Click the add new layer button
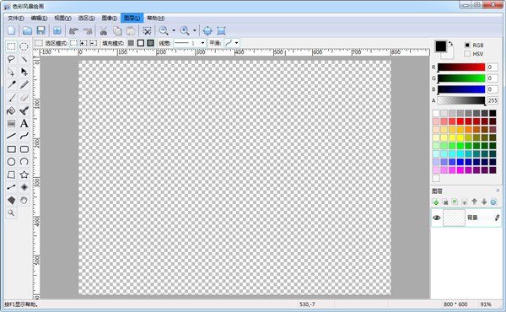 436,202
